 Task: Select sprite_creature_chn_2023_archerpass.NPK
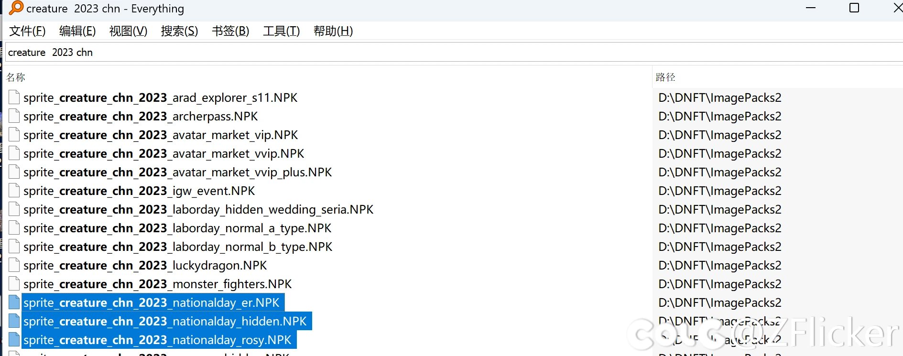pos(141,116)
